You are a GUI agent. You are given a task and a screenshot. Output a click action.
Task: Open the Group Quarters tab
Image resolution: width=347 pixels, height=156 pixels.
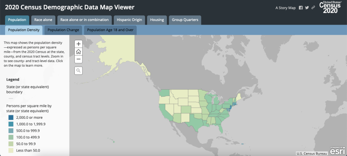185,20
